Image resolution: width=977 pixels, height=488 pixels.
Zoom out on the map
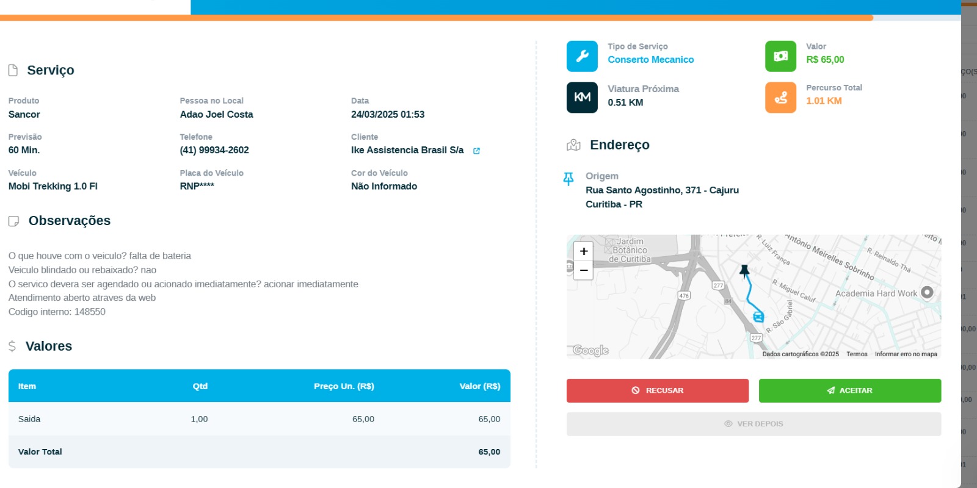coord(584,270)
